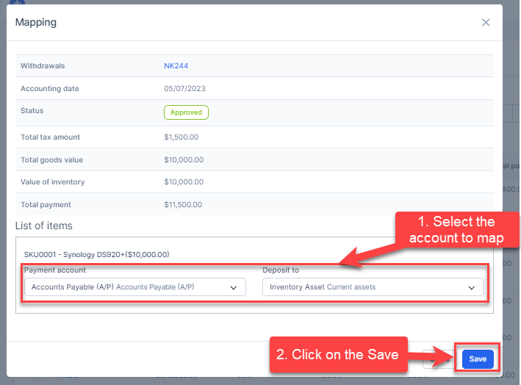Click the total payment value $11,500.00

pos(184,205)
